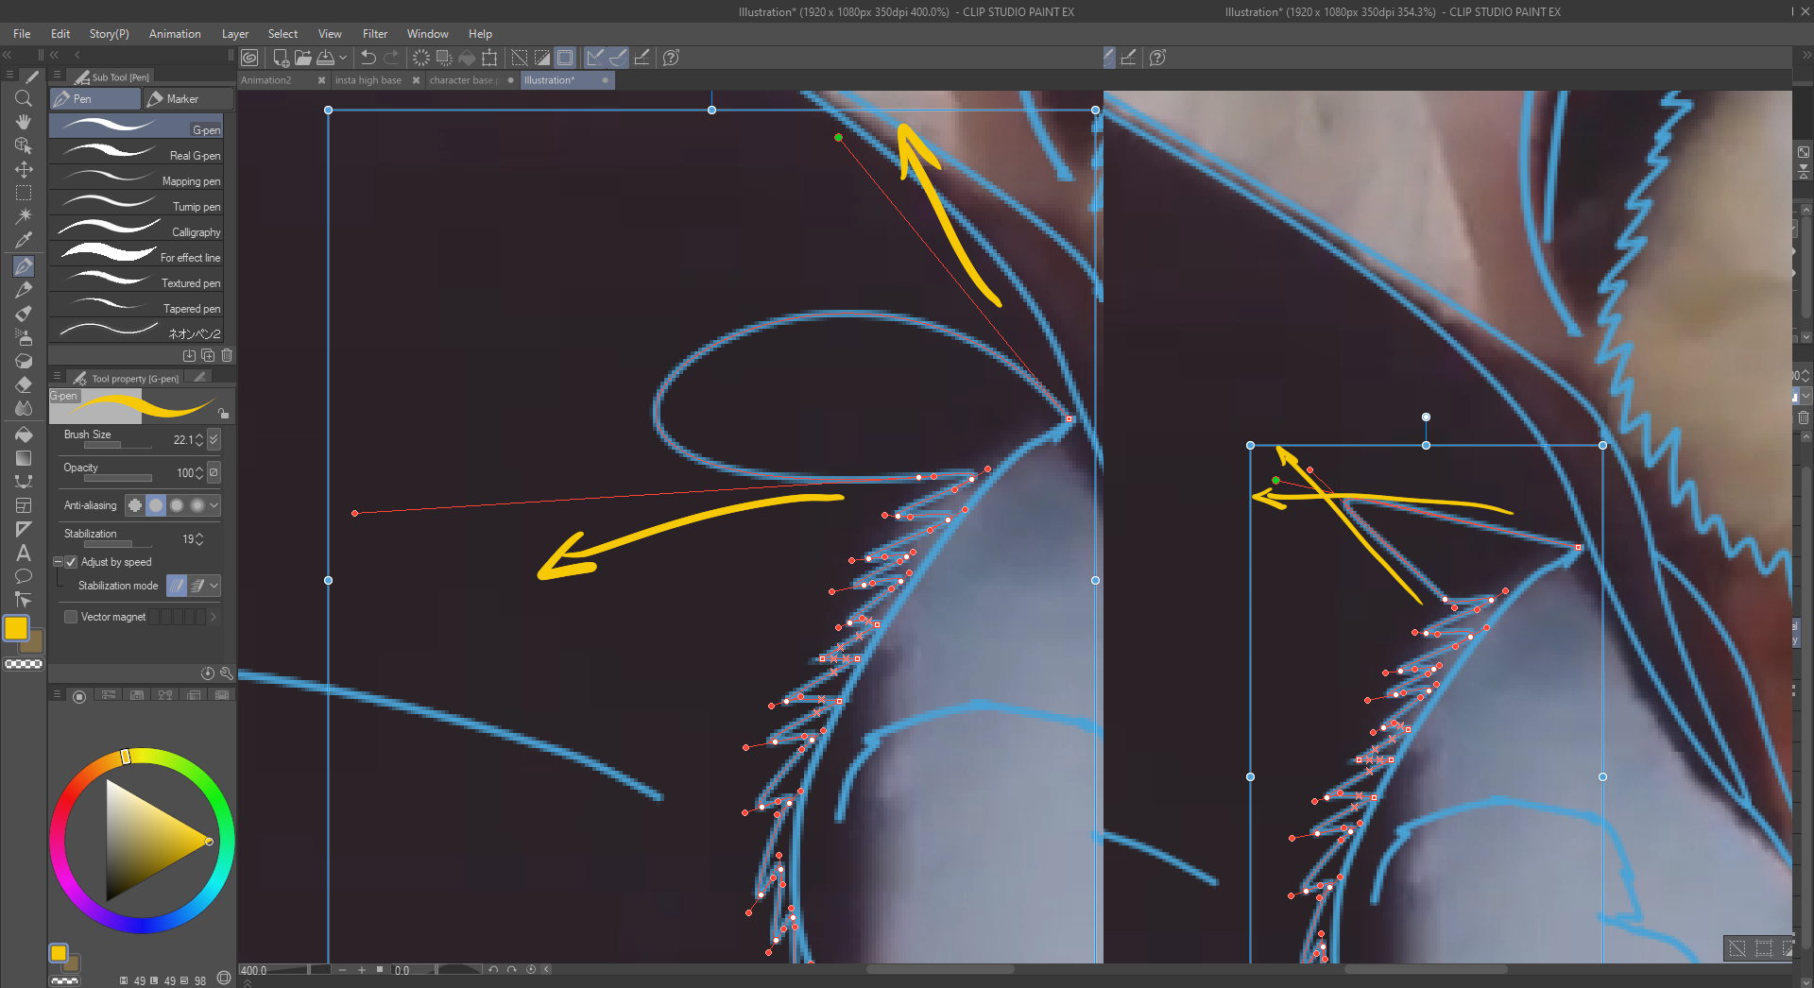
Task: Click the Clear/delete spinner icon in command bar
Action: coord(421,58)
